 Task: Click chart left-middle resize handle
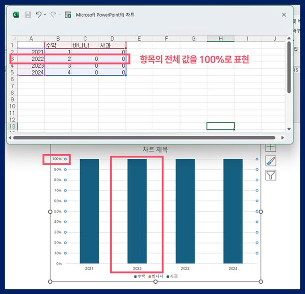coord(50,212)
